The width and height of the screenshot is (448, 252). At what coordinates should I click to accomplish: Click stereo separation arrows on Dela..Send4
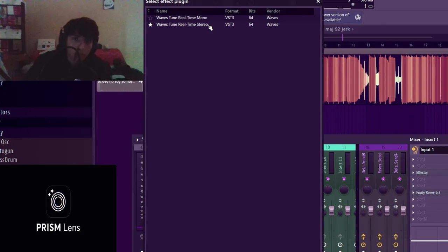[x=395, y=206]
